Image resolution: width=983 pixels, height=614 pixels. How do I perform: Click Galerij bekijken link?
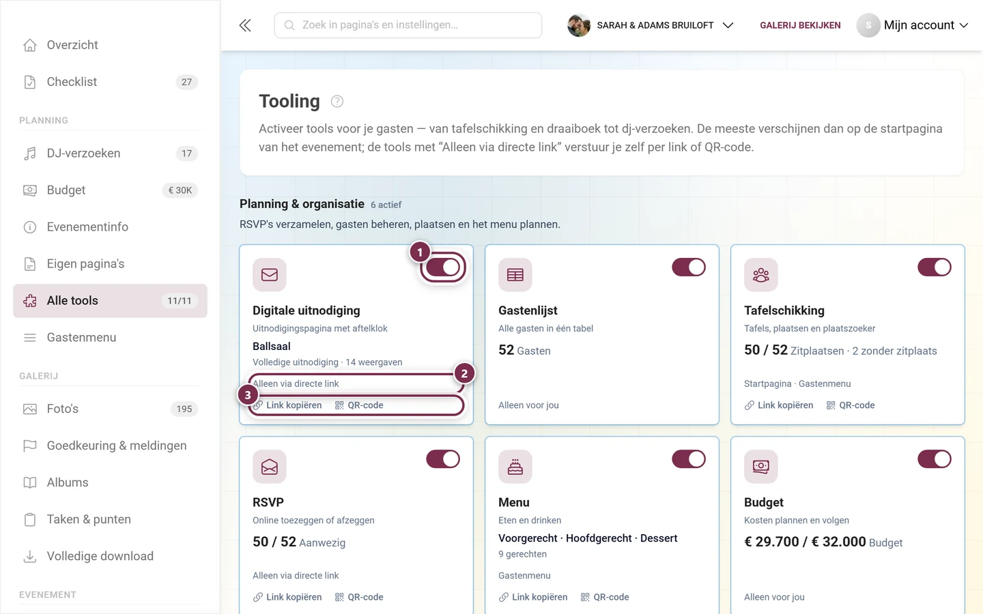(800, 25)
